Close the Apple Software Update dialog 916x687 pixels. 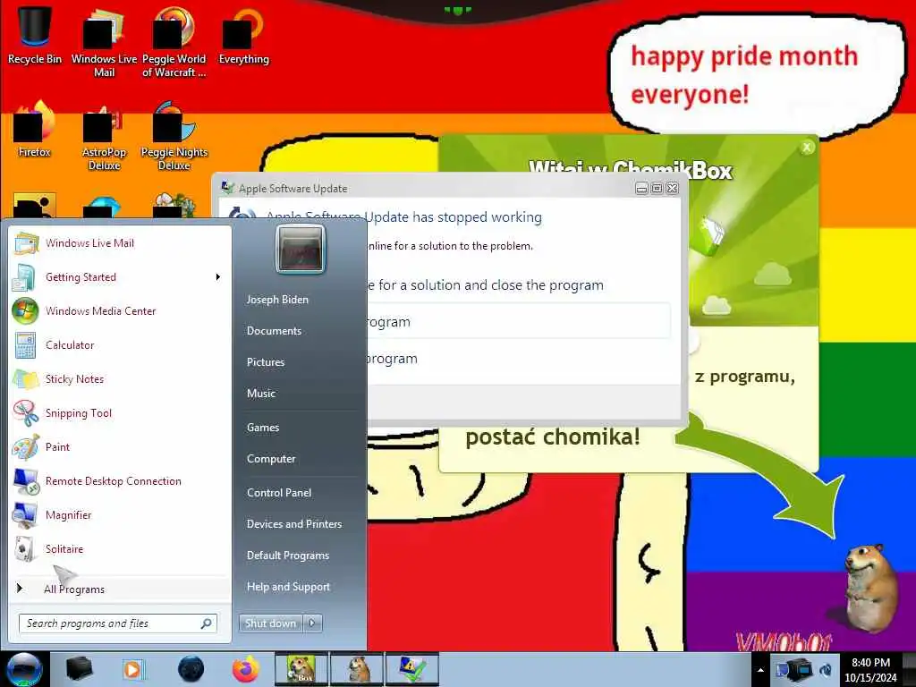(673, 188)
